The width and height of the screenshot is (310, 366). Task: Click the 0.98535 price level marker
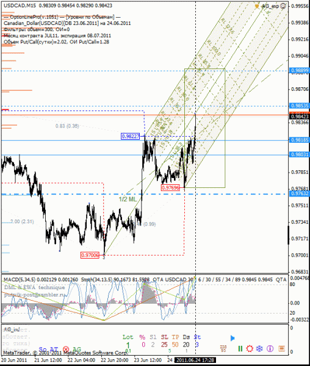(x=300, y=106)
